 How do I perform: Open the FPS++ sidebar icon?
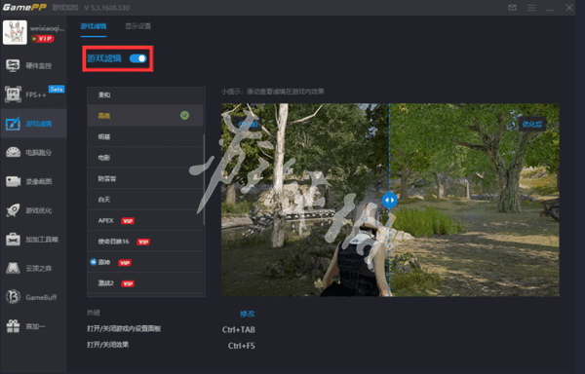click(13, 94)
